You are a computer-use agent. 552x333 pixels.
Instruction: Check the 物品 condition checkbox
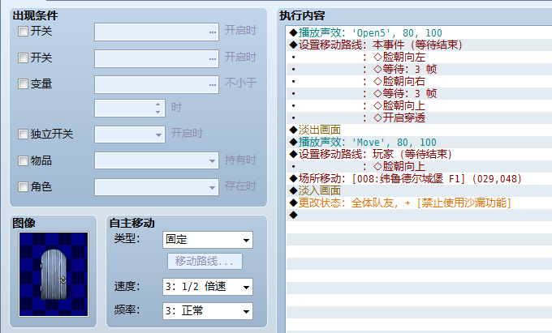(23, 160)
